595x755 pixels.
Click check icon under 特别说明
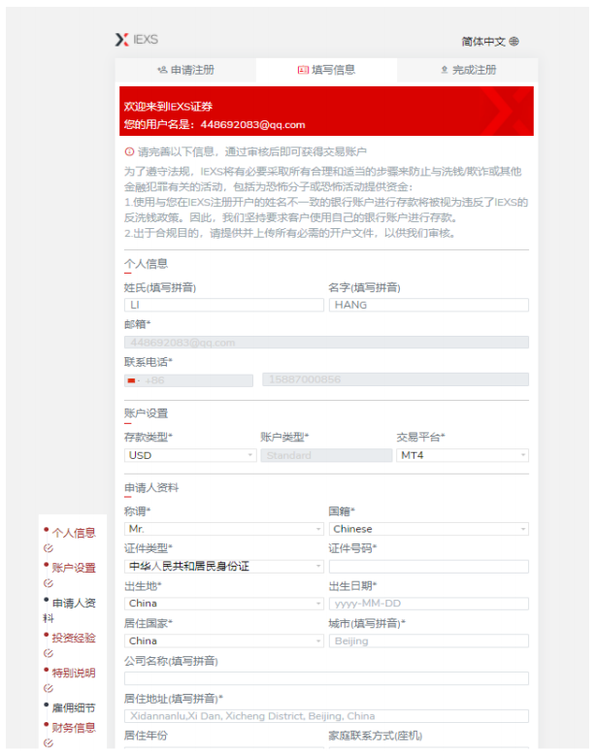pyautogui.click(x=49, y=689)
